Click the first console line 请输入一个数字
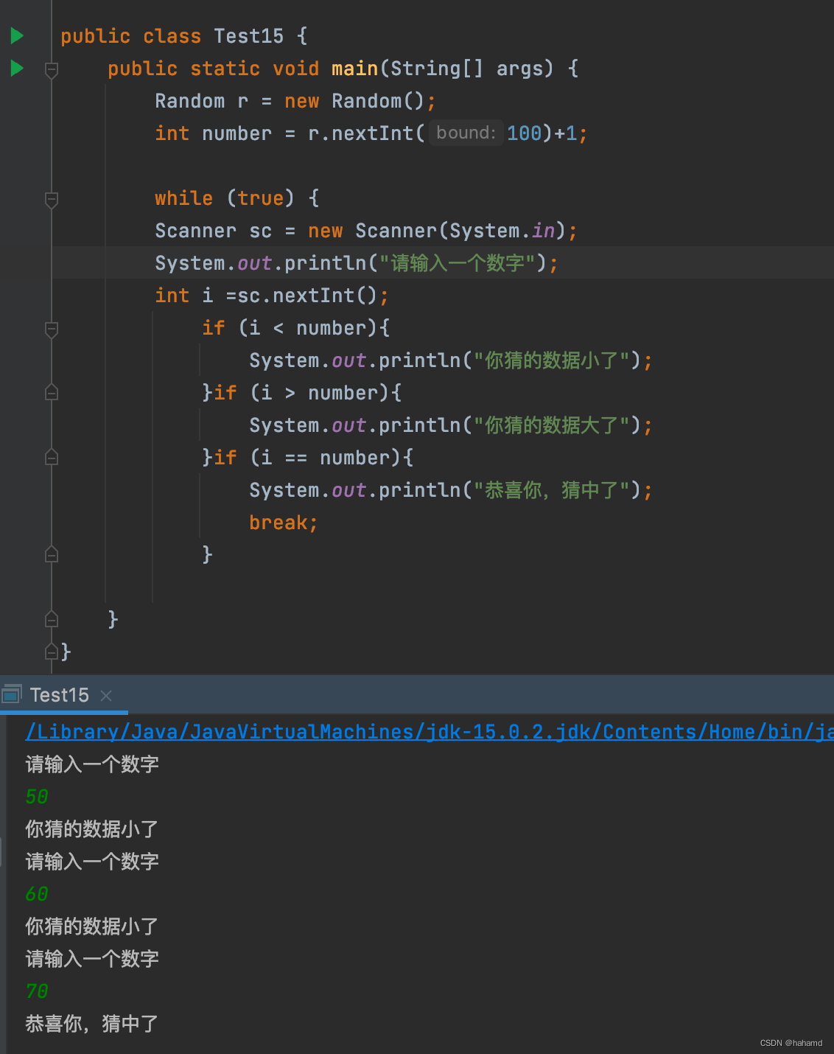 (92, 764)
